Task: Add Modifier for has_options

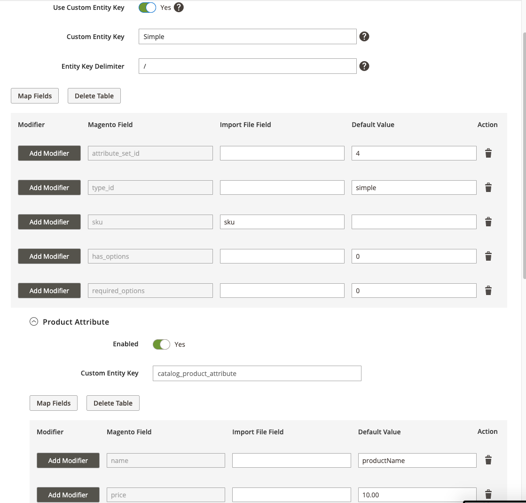Action: 49,256
